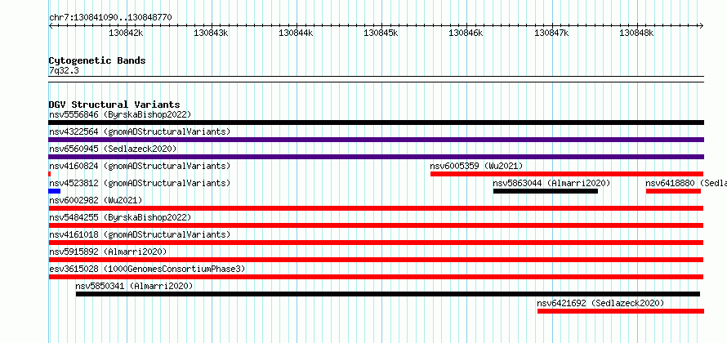
Task: Open the nsv6421692 Sedlazeck2020 label
Action: coord(600,303)
